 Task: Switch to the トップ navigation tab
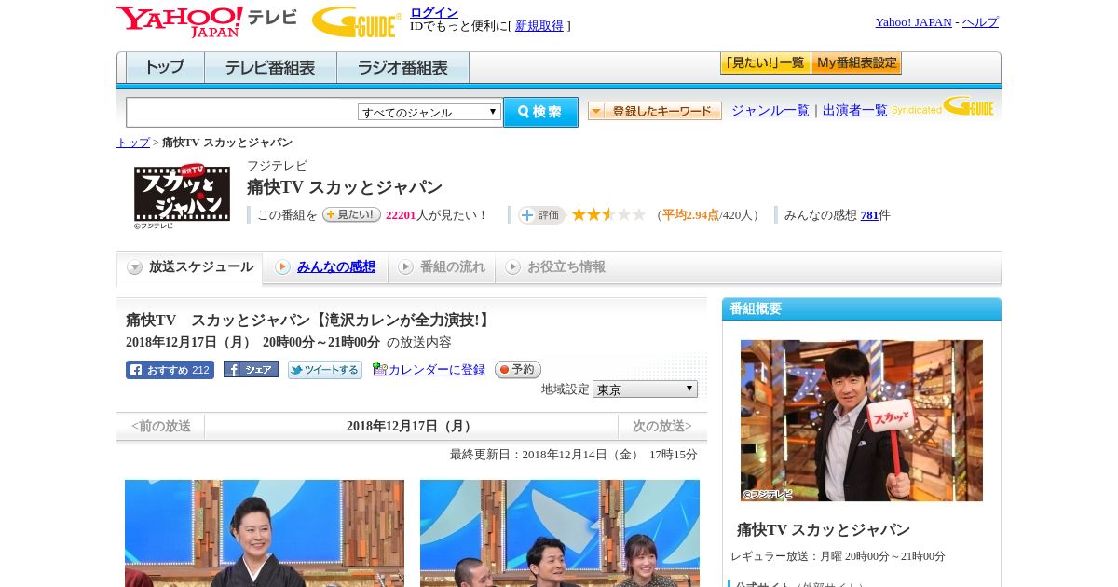pos(165,68)
